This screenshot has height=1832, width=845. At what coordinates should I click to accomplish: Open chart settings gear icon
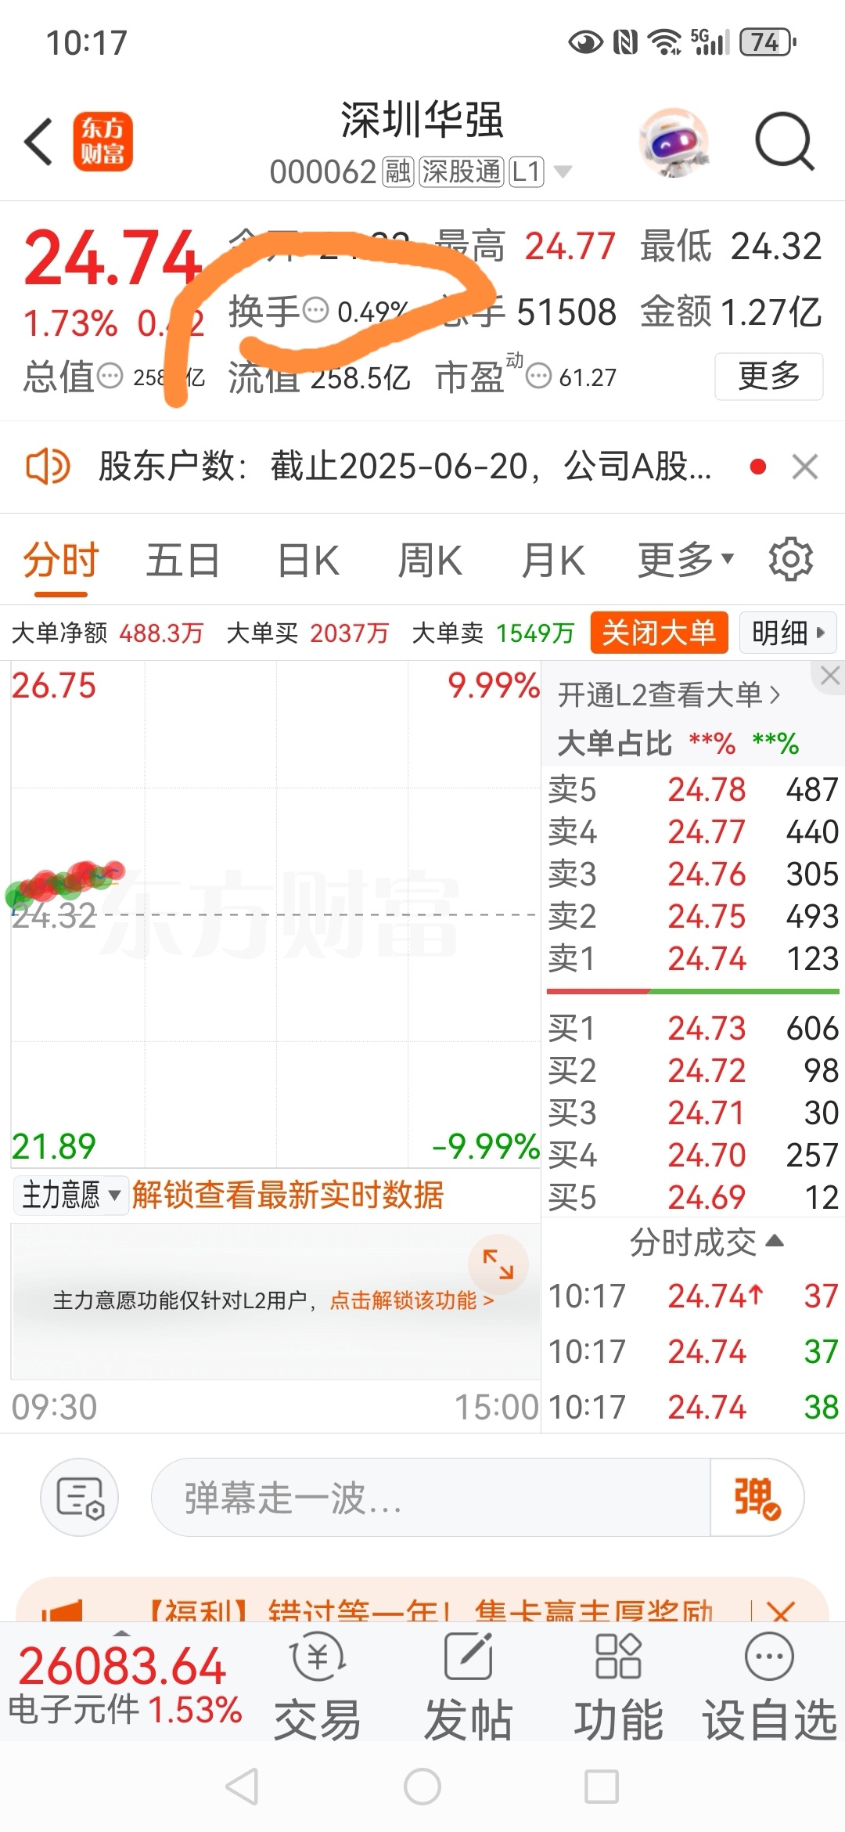pos(791,560)
